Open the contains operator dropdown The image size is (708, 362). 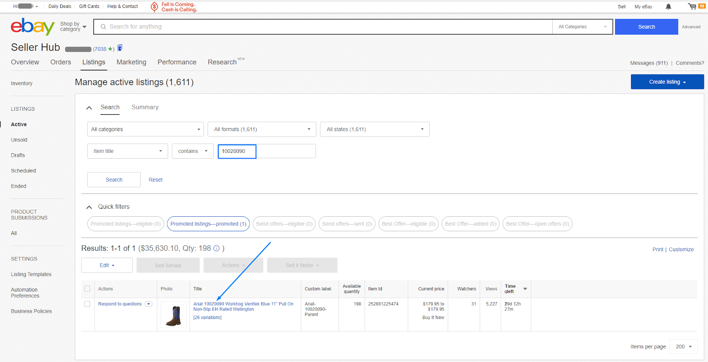[193, 151]
